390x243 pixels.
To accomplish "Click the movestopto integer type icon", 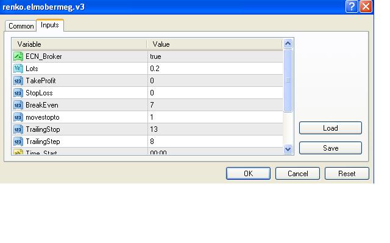I will pyautogui.click(x=18, y=117).
